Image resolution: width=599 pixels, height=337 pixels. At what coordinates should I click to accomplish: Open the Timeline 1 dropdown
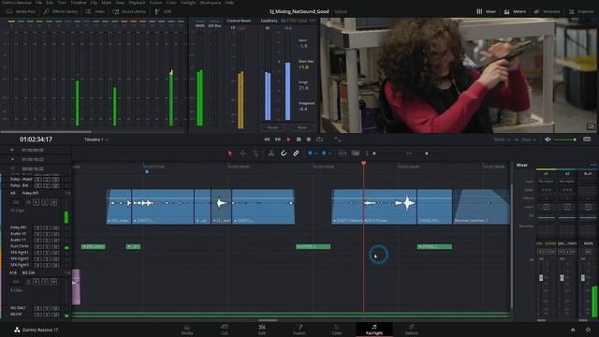96,139
